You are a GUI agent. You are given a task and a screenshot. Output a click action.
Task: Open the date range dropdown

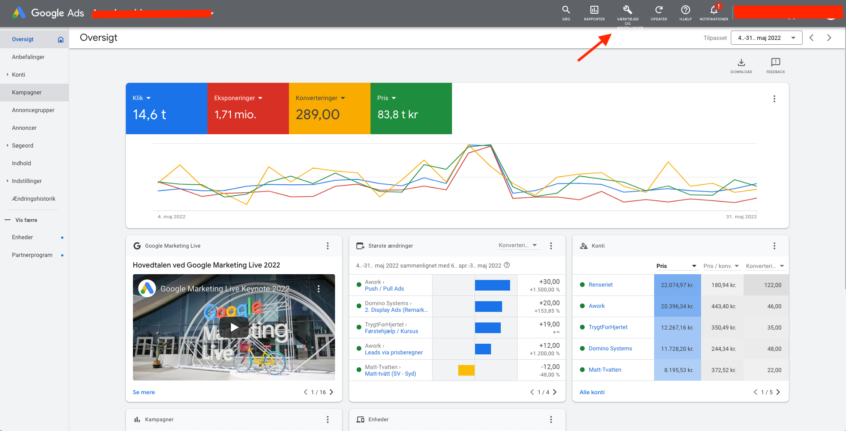[767, 38]
